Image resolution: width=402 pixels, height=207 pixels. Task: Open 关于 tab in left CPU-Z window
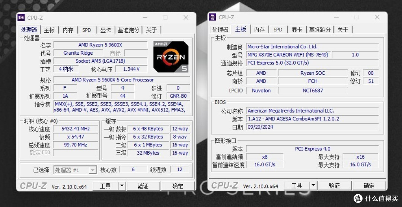[x=151, y=30]
